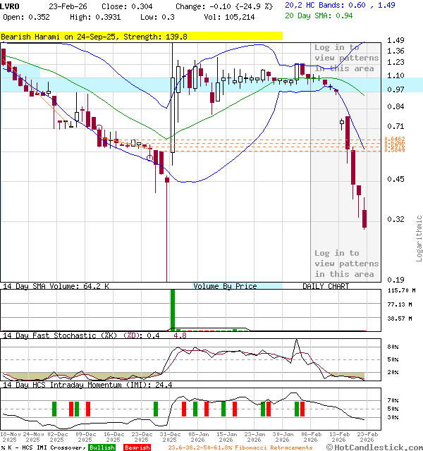Click the Volume By Price label
The height and width of the screenshot is (451, 423).
225,286
